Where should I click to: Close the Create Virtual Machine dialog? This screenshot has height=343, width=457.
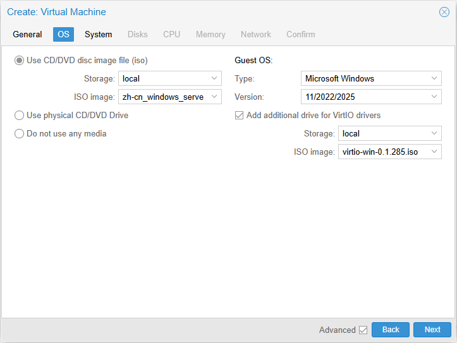444,12
